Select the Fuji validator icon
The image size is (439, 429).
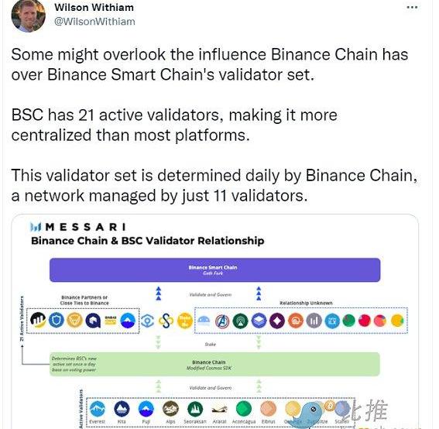click(146, 409)
